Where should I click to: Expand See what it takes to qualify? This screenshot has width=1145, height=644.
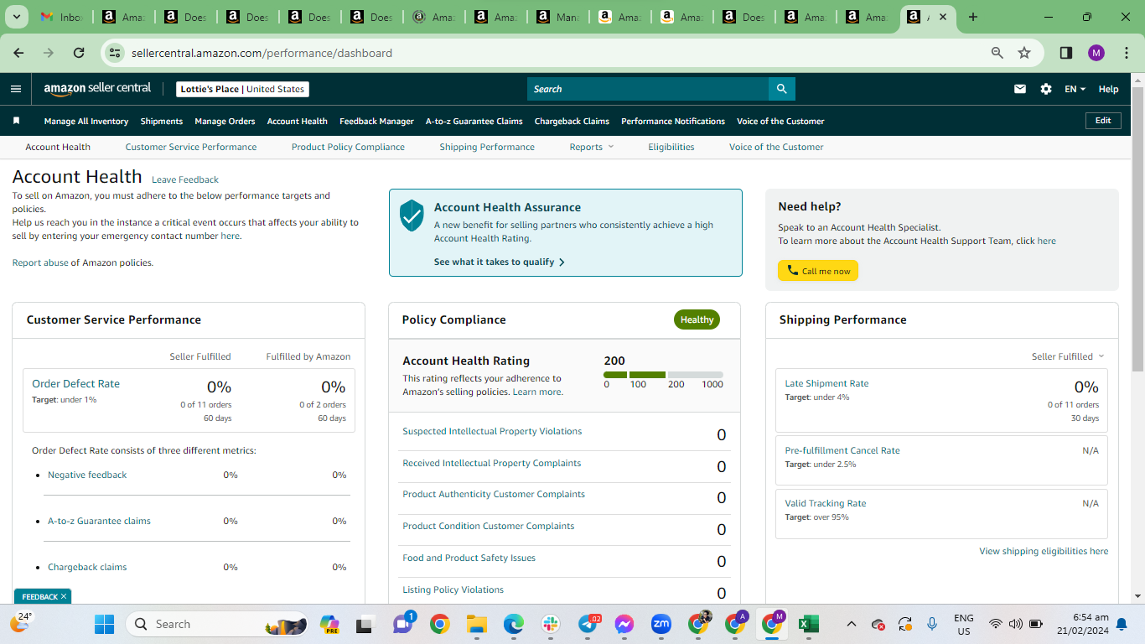point(500,262)
